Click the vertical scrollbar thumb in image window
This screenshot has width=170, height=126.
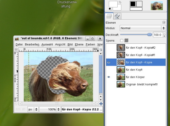pyautogui.click(x=101, y=74)
